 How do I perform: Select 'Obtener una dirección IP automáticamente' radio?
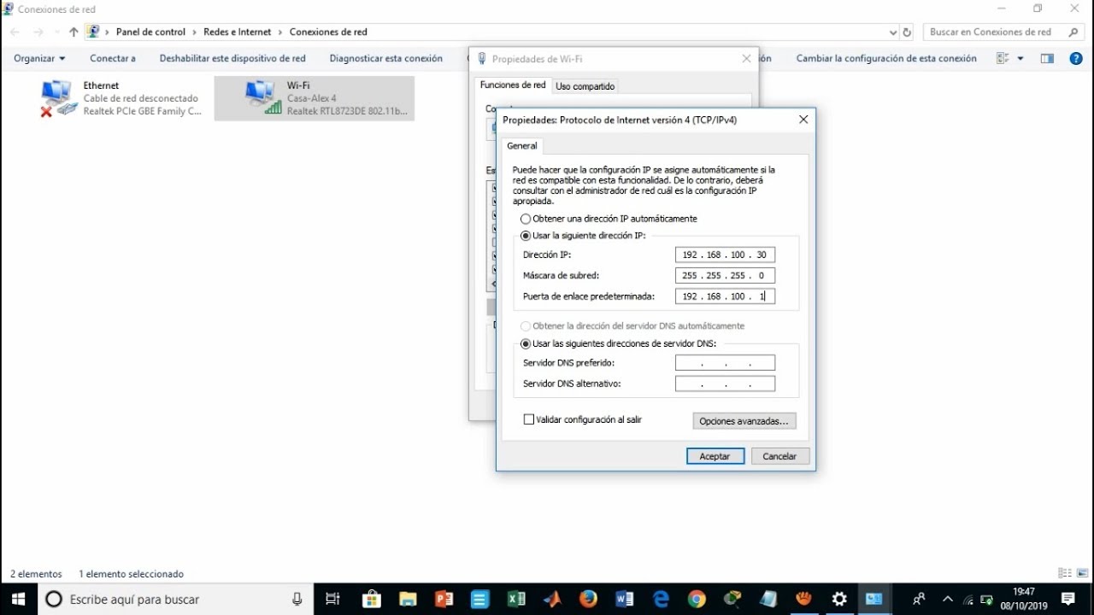(x=526, y=219)
